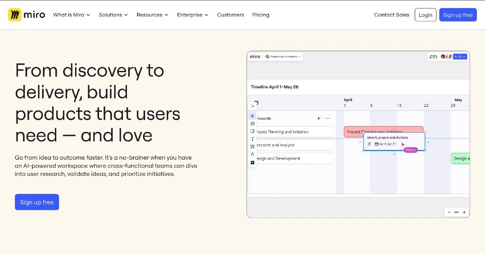Screen dimensions: 485x254
Task: Choose the sticky note tool
Action: (253, 131)
